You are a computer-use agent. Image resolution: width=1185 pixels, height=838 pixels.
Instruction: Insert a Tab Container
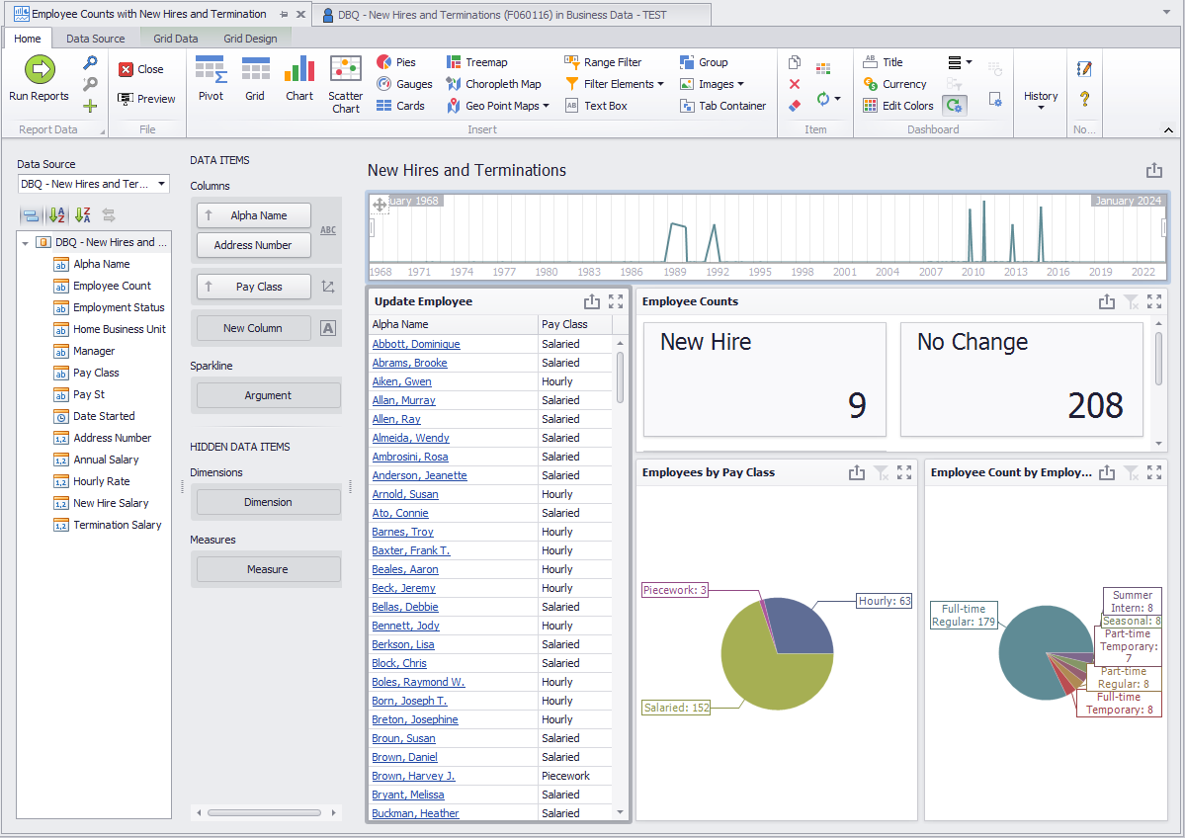click(x=723, y=106)
